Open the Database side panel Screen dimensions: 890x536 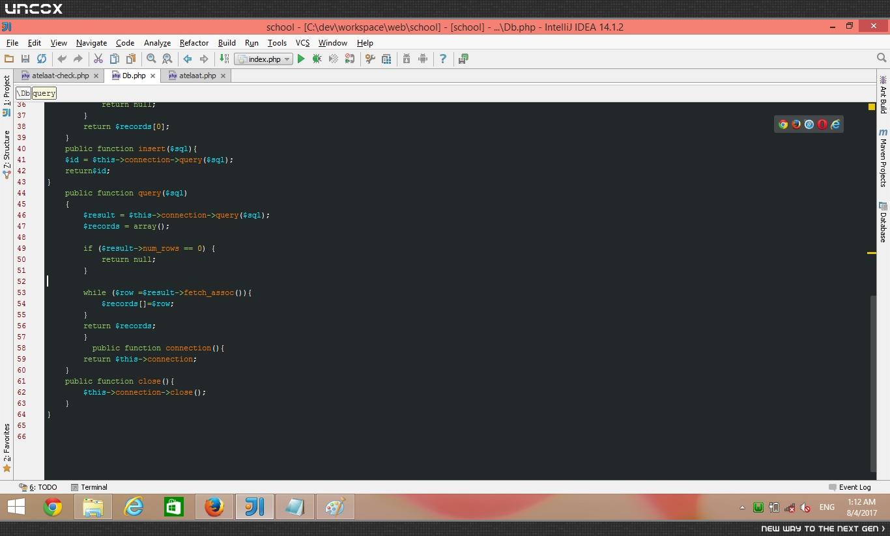[883, 223]
